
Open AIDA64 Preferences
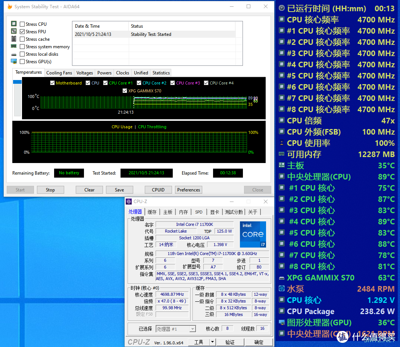(x=188, y=190)
